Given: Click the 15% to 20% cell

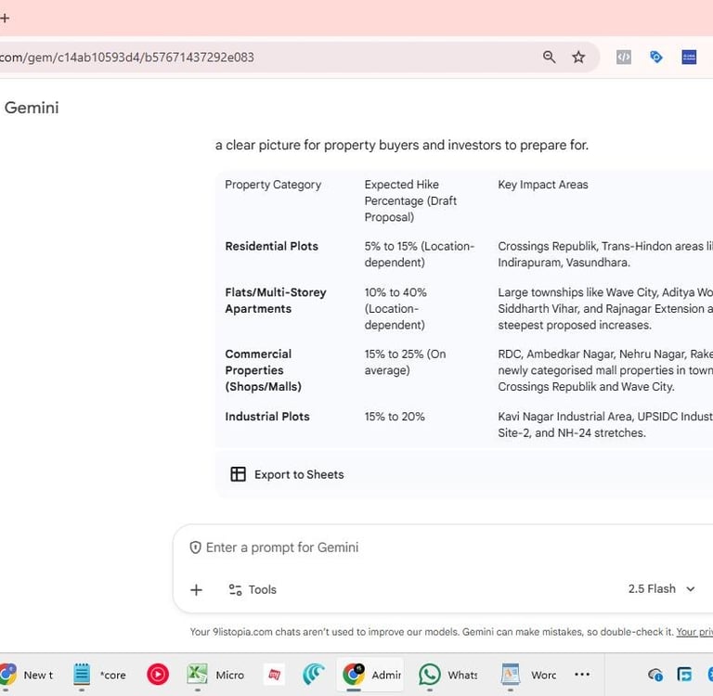Looking at the screenshot, I should 395,417.
